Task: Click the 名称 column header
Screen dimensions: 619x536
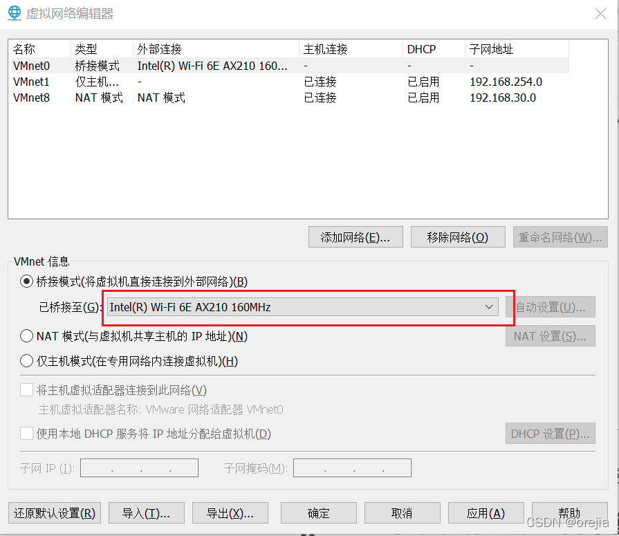Action: point(39,49)
